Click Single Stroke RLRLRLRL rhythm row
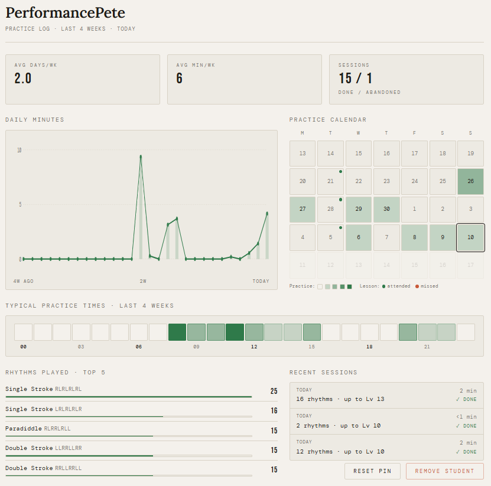 (x=141, y=392)
